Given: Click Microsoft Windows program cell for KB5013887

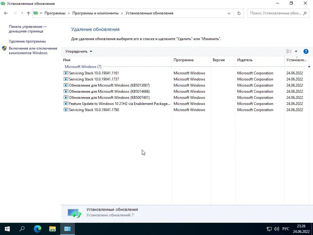Looking at the screenshot, I should [189, 85].
